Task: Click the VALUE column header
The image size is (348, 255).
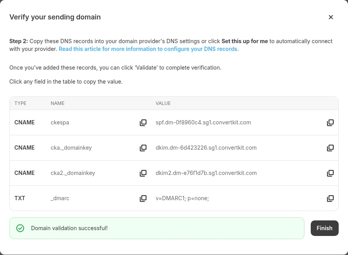Action: pos(163,103)
